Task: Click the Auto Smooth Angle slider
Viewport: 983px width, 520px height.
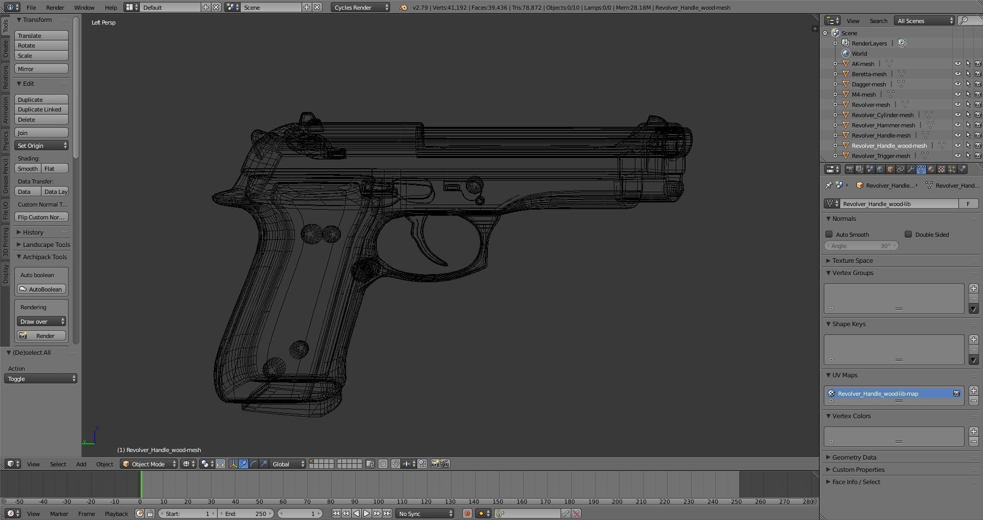Action: (861, 246)
